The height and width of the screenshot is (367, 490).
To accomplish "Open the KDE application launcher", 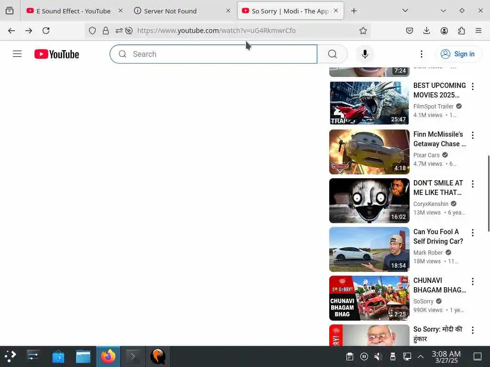I will click(x=10, y=356).
